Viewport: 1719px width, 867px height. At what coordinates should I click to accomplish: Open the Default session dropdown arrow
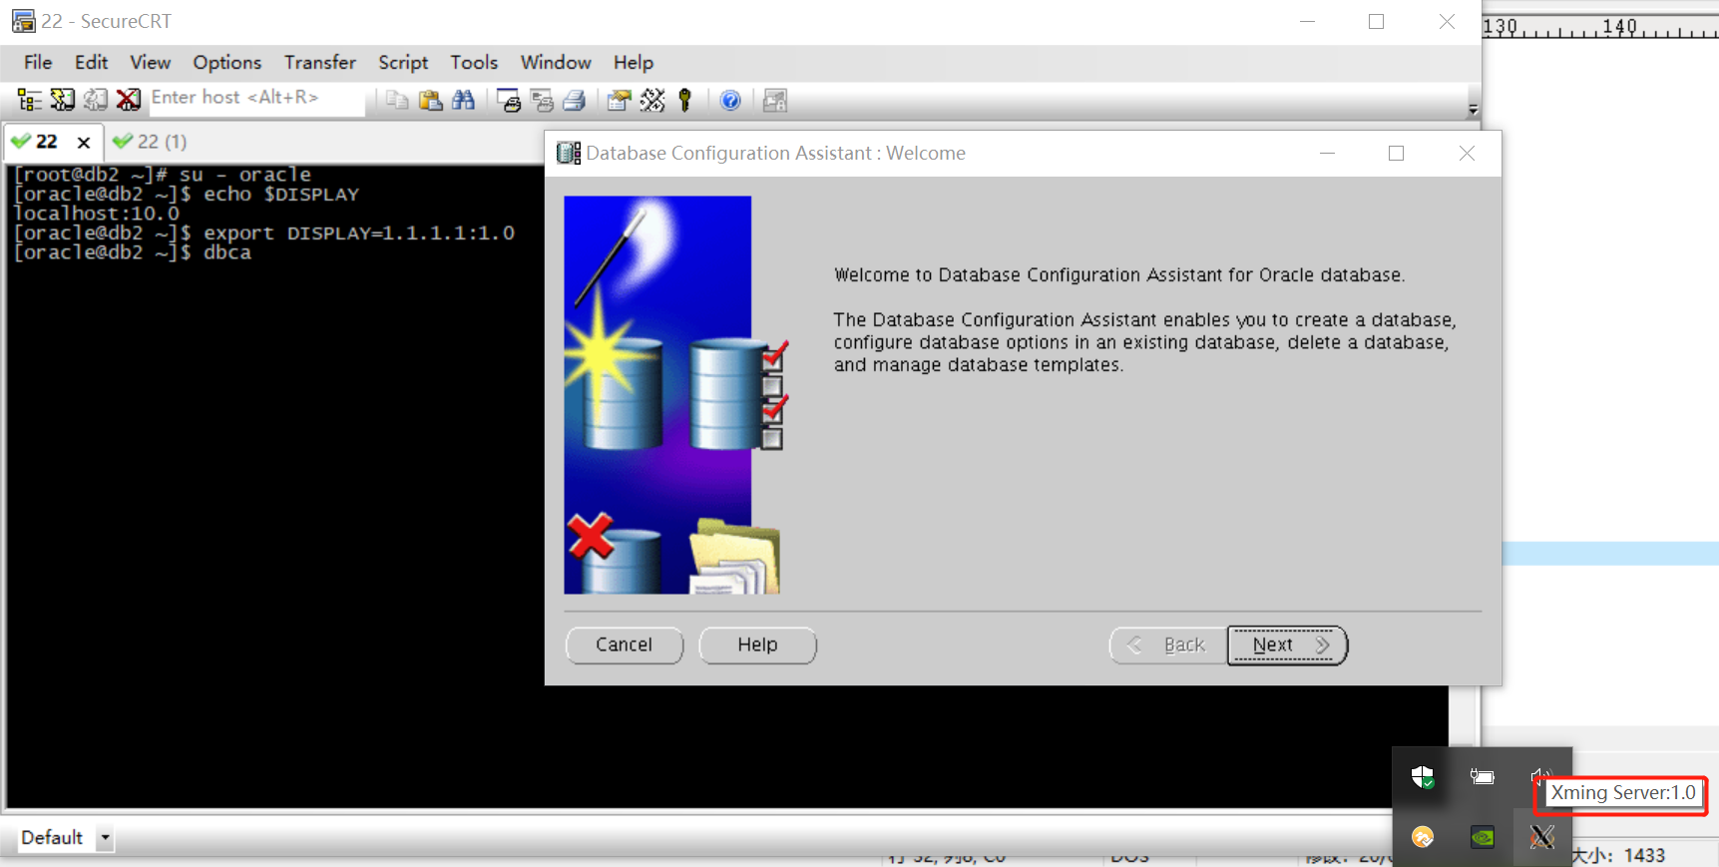pos(105,837)
